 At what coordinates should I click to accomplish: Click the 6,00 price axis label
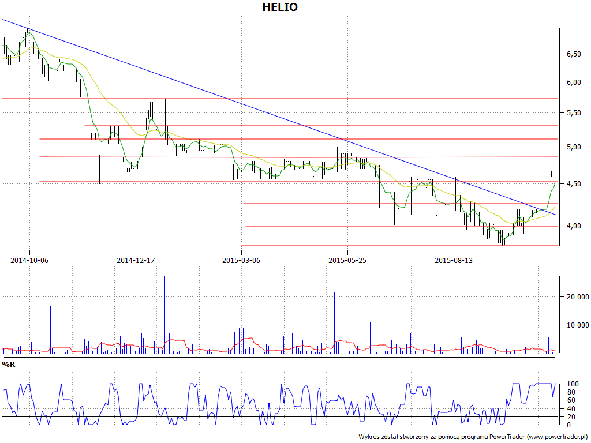point(574,82)
